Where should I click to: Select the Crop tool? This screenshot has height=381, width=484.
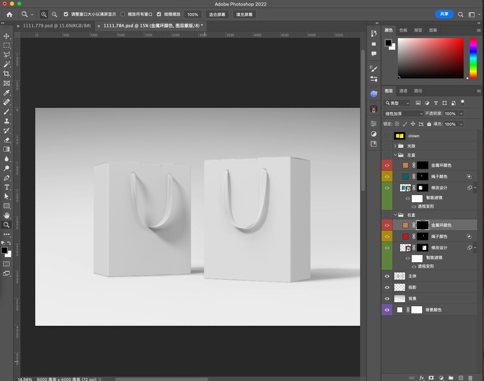pyautogui.click(x=6, y=74)
